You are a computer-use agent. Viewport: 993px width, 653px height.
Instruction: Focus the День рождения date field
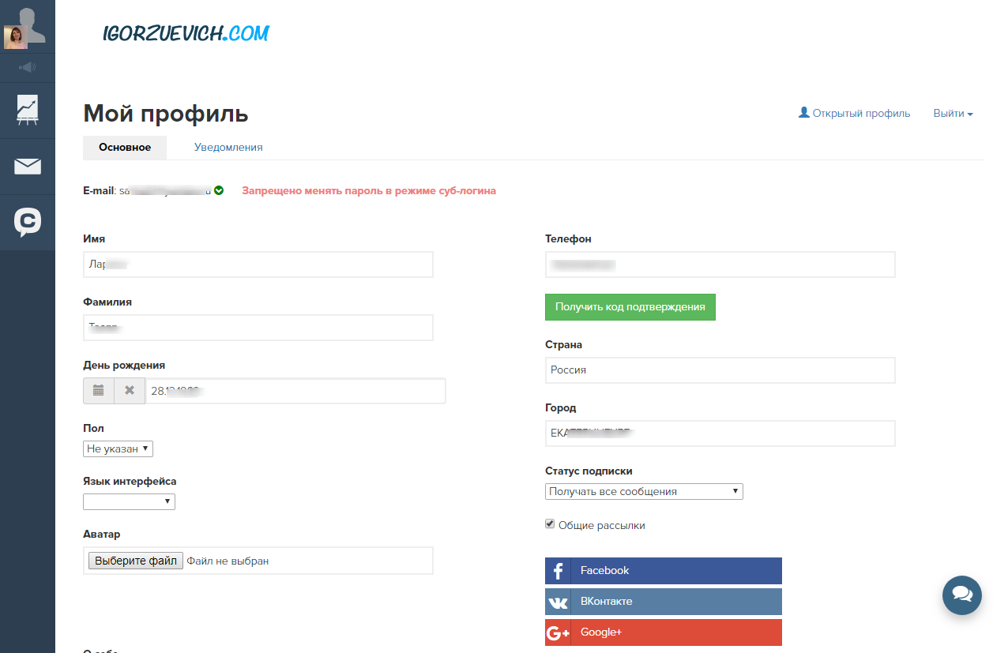(x=295, y=391)
